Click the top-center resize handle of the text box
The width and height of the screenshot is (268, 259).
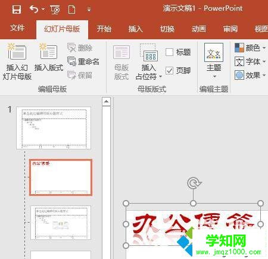coord(194,203)
